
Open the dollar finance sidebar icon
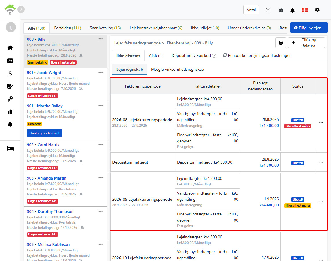click(10, 73)
